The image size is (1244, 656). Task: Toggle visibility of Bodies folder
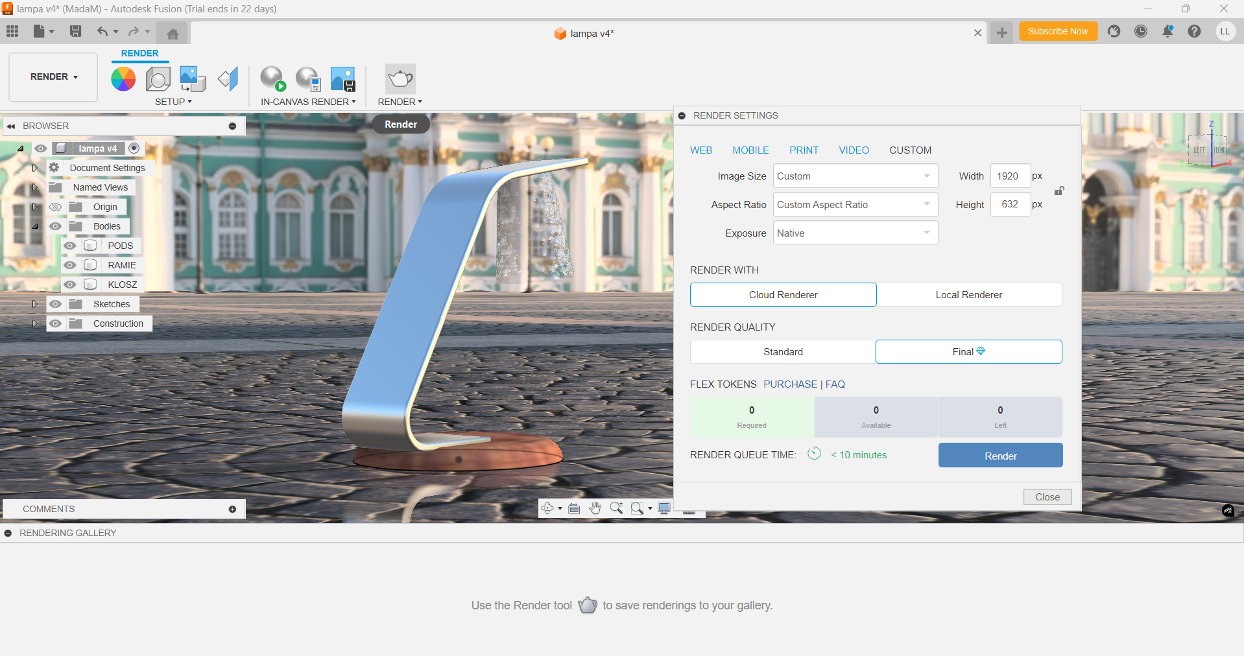56,226
